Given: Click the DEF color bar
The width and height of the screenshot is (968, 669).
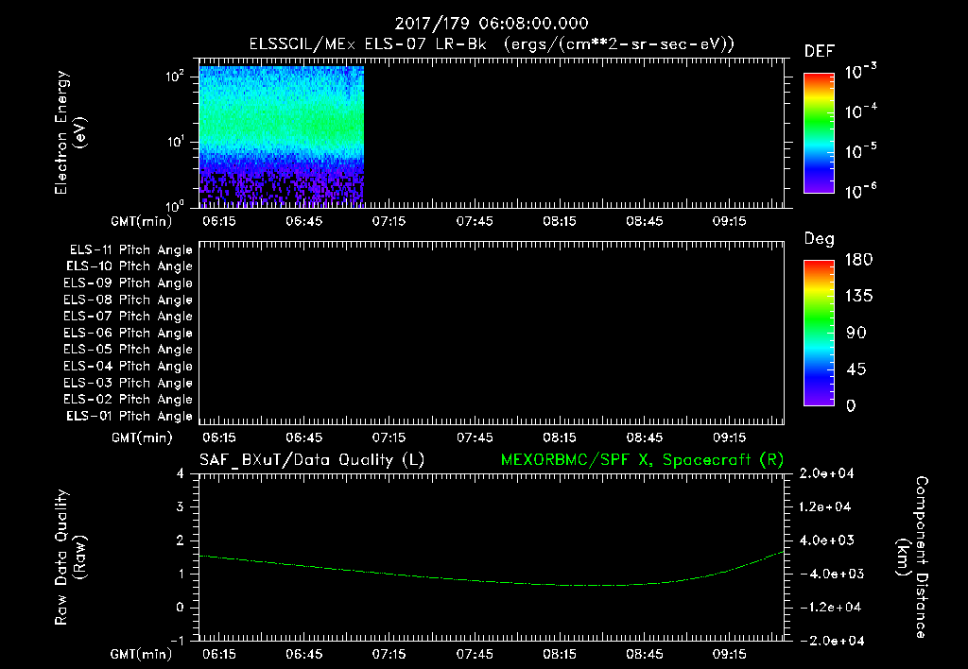Looking at the screenshot, I should [819, 132].
